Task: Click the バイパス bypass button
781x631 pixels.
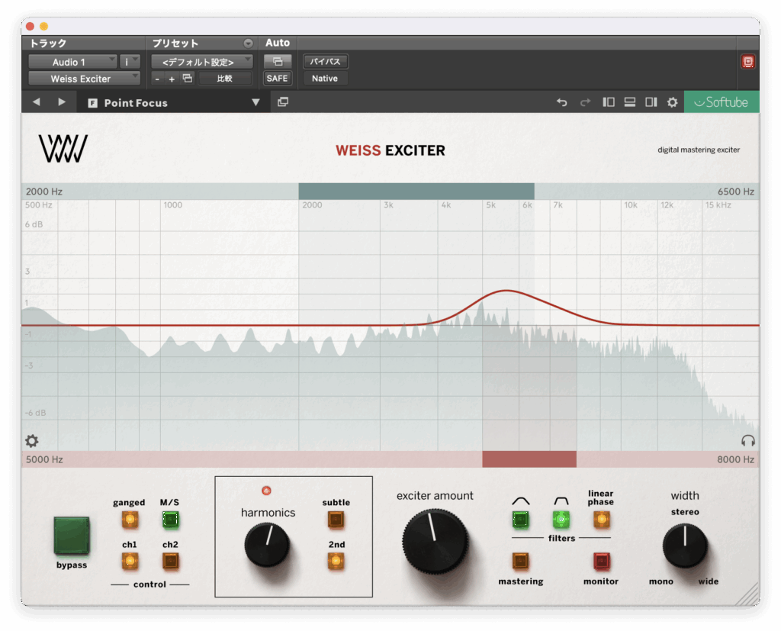Action: tap(325, 61)
